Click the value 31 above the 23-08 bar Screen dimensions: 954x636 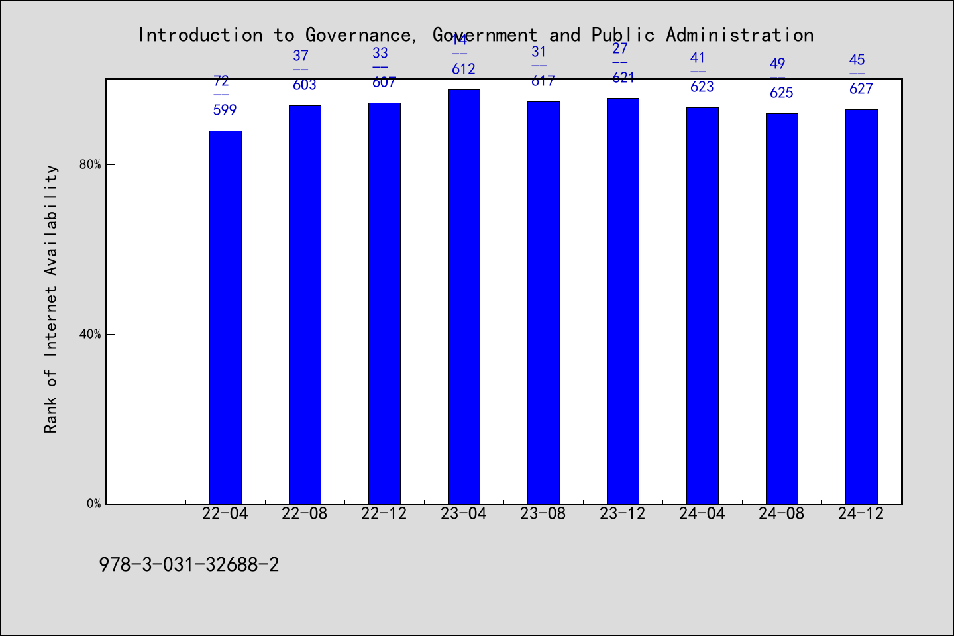click(539, 52)
